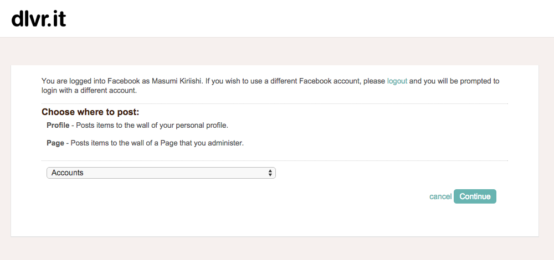The image size is (554, 260).
Task: Open the Accounts dropdown menu
Action: pyautogui.click(x=161, y=173)
